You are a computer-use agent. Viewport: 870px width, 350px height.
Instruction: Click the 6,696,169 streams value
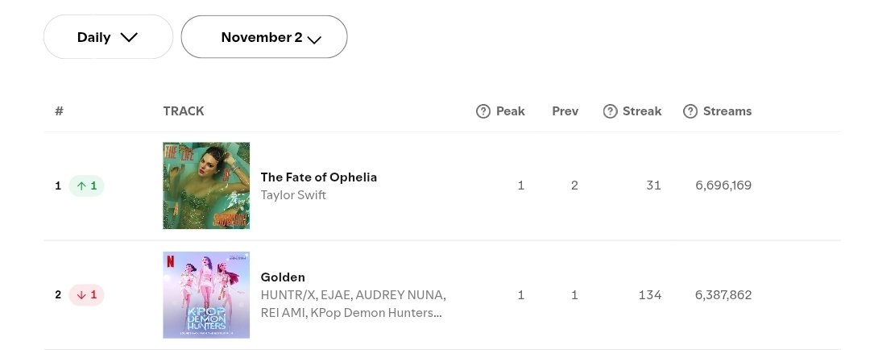click(x=723, y=185)
